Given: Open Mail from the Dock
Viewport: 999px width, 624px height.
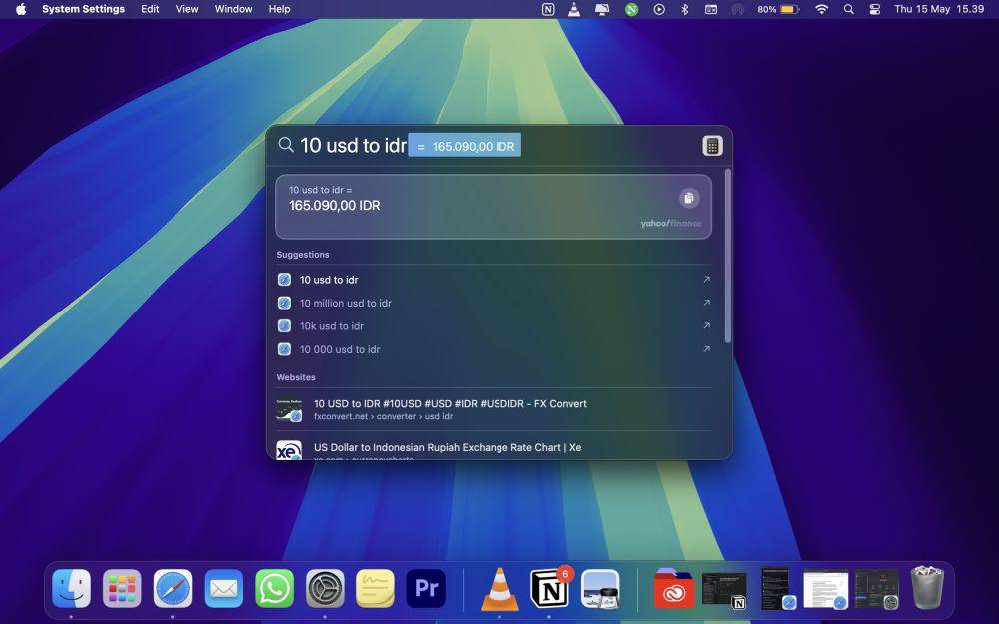Looking at the screenshot, I should [x=223, y=588].
